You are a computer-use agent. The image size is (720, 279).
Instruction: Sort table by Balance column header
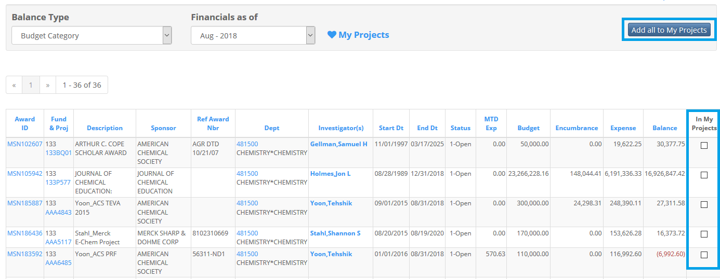(665, 128)
